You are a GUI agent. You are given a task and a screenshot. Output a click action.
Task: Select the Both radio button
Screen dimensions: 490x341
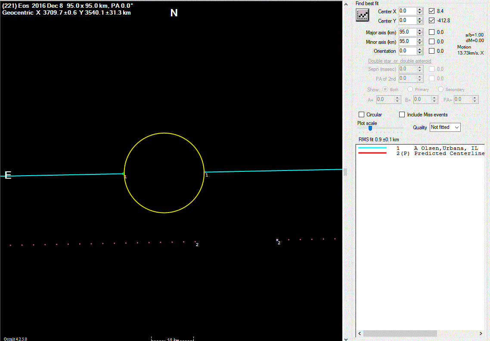tap(385, 89)
